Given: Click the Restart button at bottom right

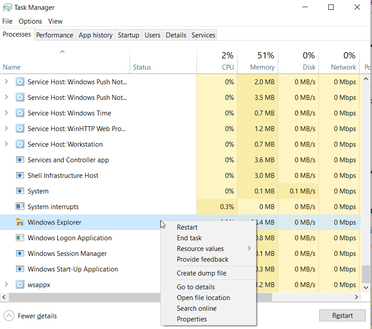Looking at the screenshot, I should click(343, 316).
